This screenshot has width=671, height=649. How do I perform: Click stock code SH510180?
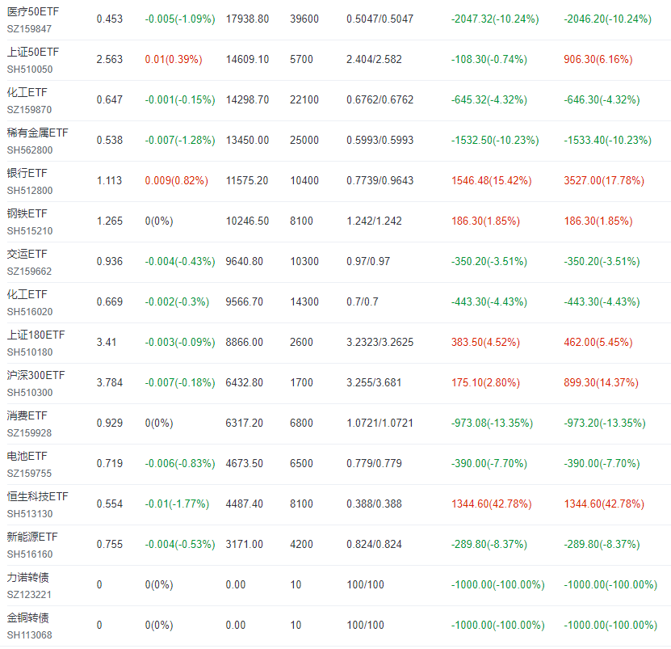pos(30,352)
